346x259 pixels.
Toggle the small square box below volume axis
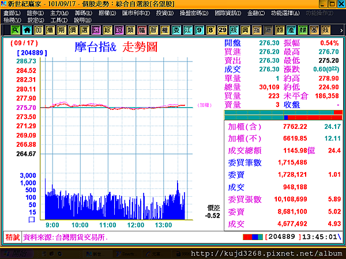(x=32, y=219)
